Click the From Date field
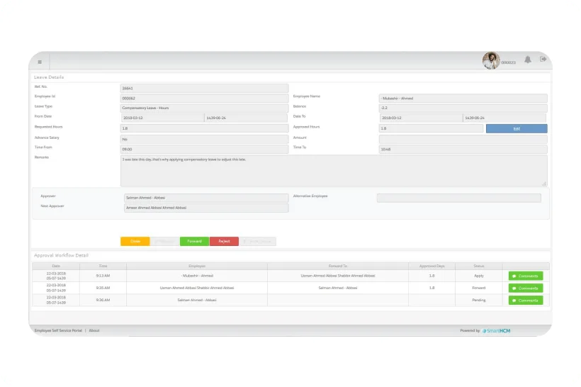The width and height of the screenshot is (581, 387). (x=162, y=118)
